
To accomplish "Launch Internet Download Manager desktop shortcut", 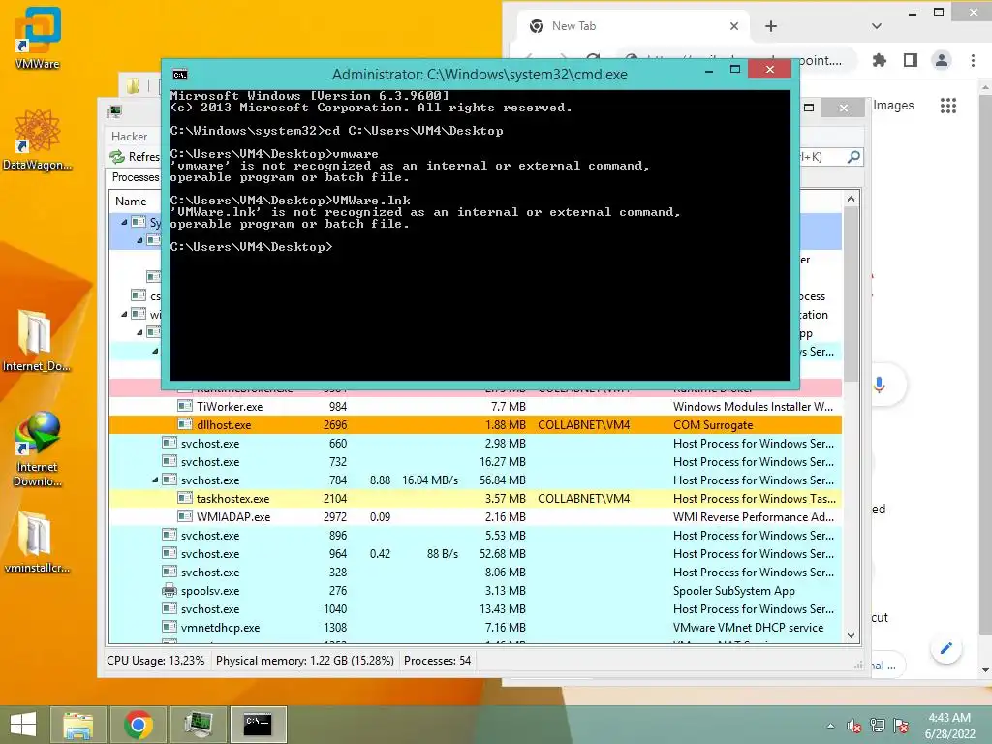I will click(38, 449).
